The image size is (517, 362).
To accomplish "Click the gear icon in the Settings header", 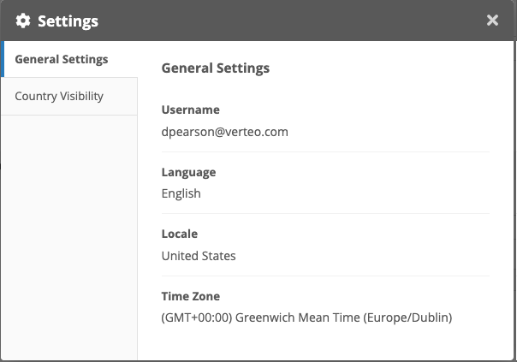I will pos(23,21).
